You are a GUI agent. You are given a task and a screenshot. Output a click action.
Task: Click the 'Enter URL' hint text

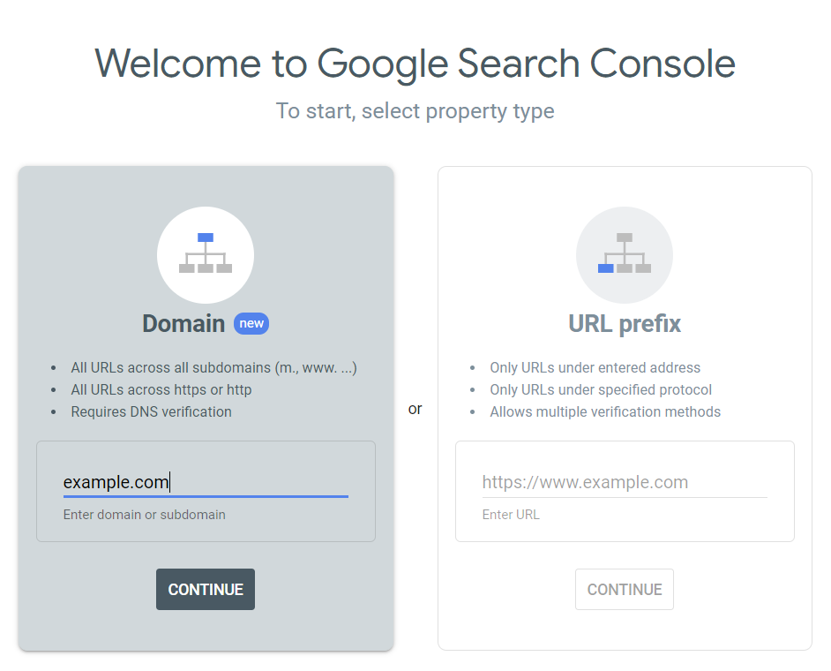(x=512, y=514)
